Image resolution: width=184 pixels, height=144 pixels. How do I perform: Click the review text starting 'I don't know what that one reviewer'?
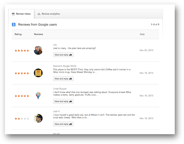tap(92, 94)
